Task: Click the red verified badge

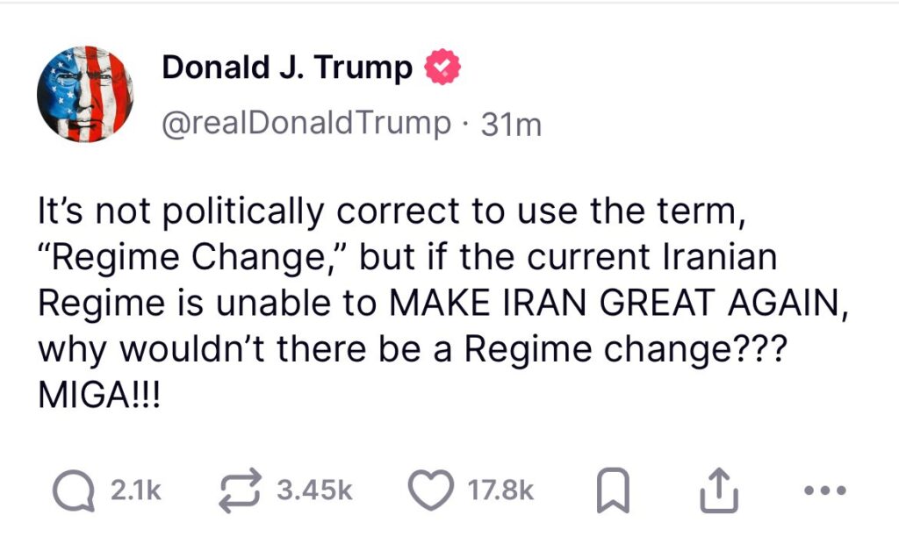Action: [x=444, y=69]
